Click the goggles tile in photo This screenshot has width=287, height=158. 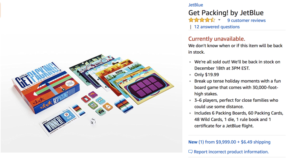point(100,100)
